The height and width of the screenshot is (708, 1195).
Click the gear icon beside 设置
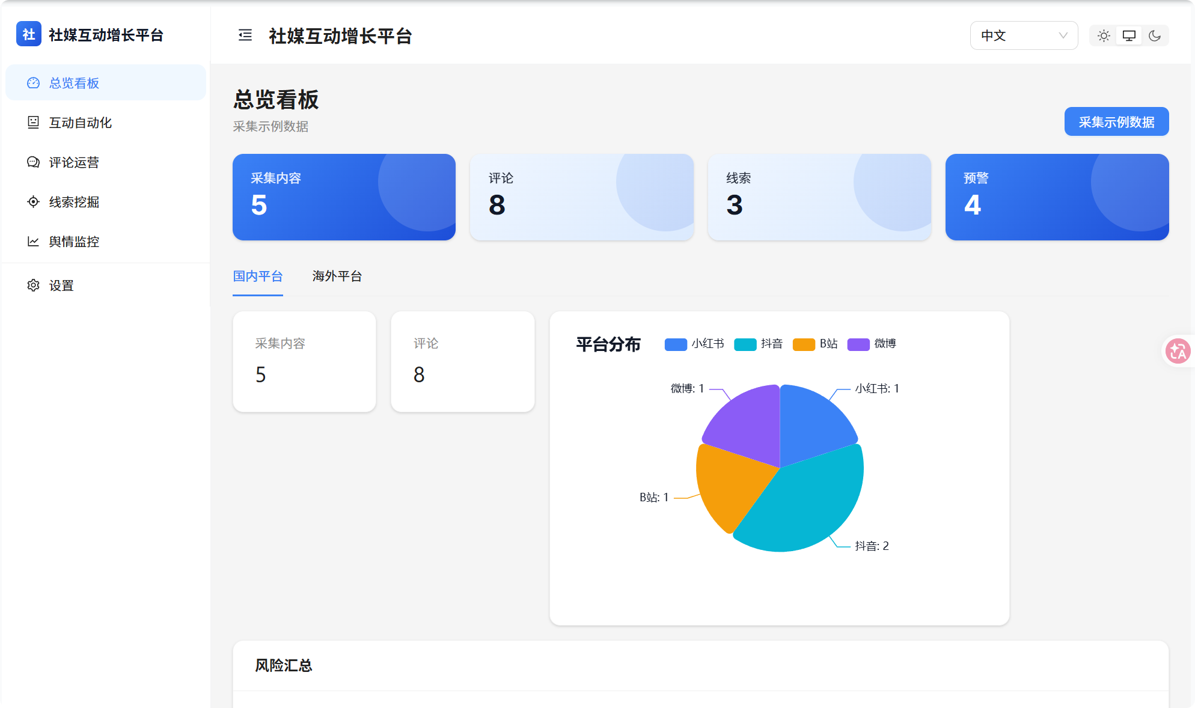point(34,285)
